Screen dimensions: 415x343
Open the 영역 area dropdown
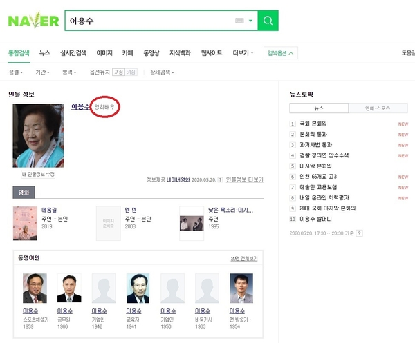click(x=69, y=72)
